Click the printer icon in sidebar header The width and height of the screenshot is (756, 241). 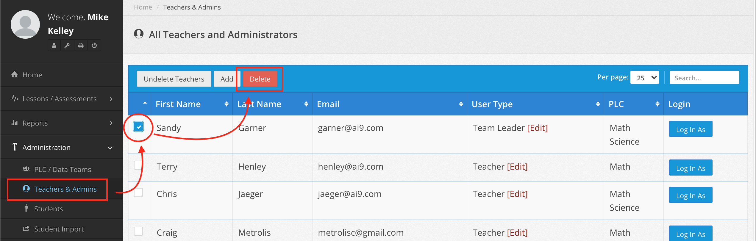81,46
